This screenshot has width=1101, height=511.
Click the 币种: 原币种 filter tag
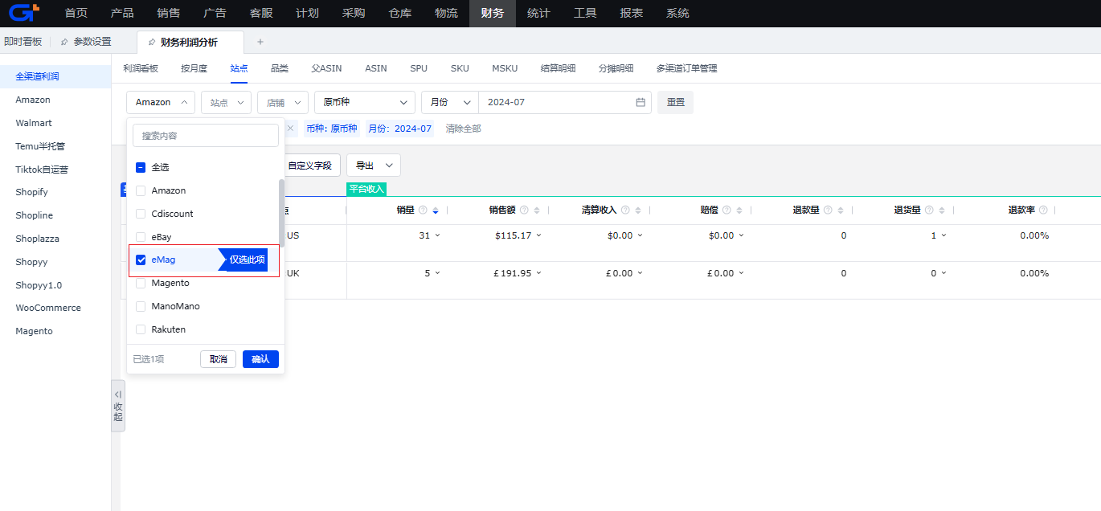pyautogui.click(x=332, y=128)
